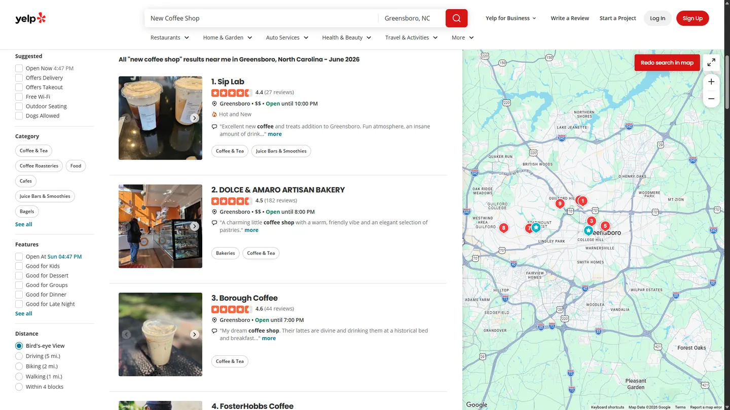Show next photo for Sip Lab

[x=195, y=118]
